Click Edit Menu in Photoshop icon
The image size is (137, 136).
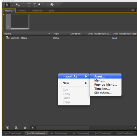tap(47, 5)
